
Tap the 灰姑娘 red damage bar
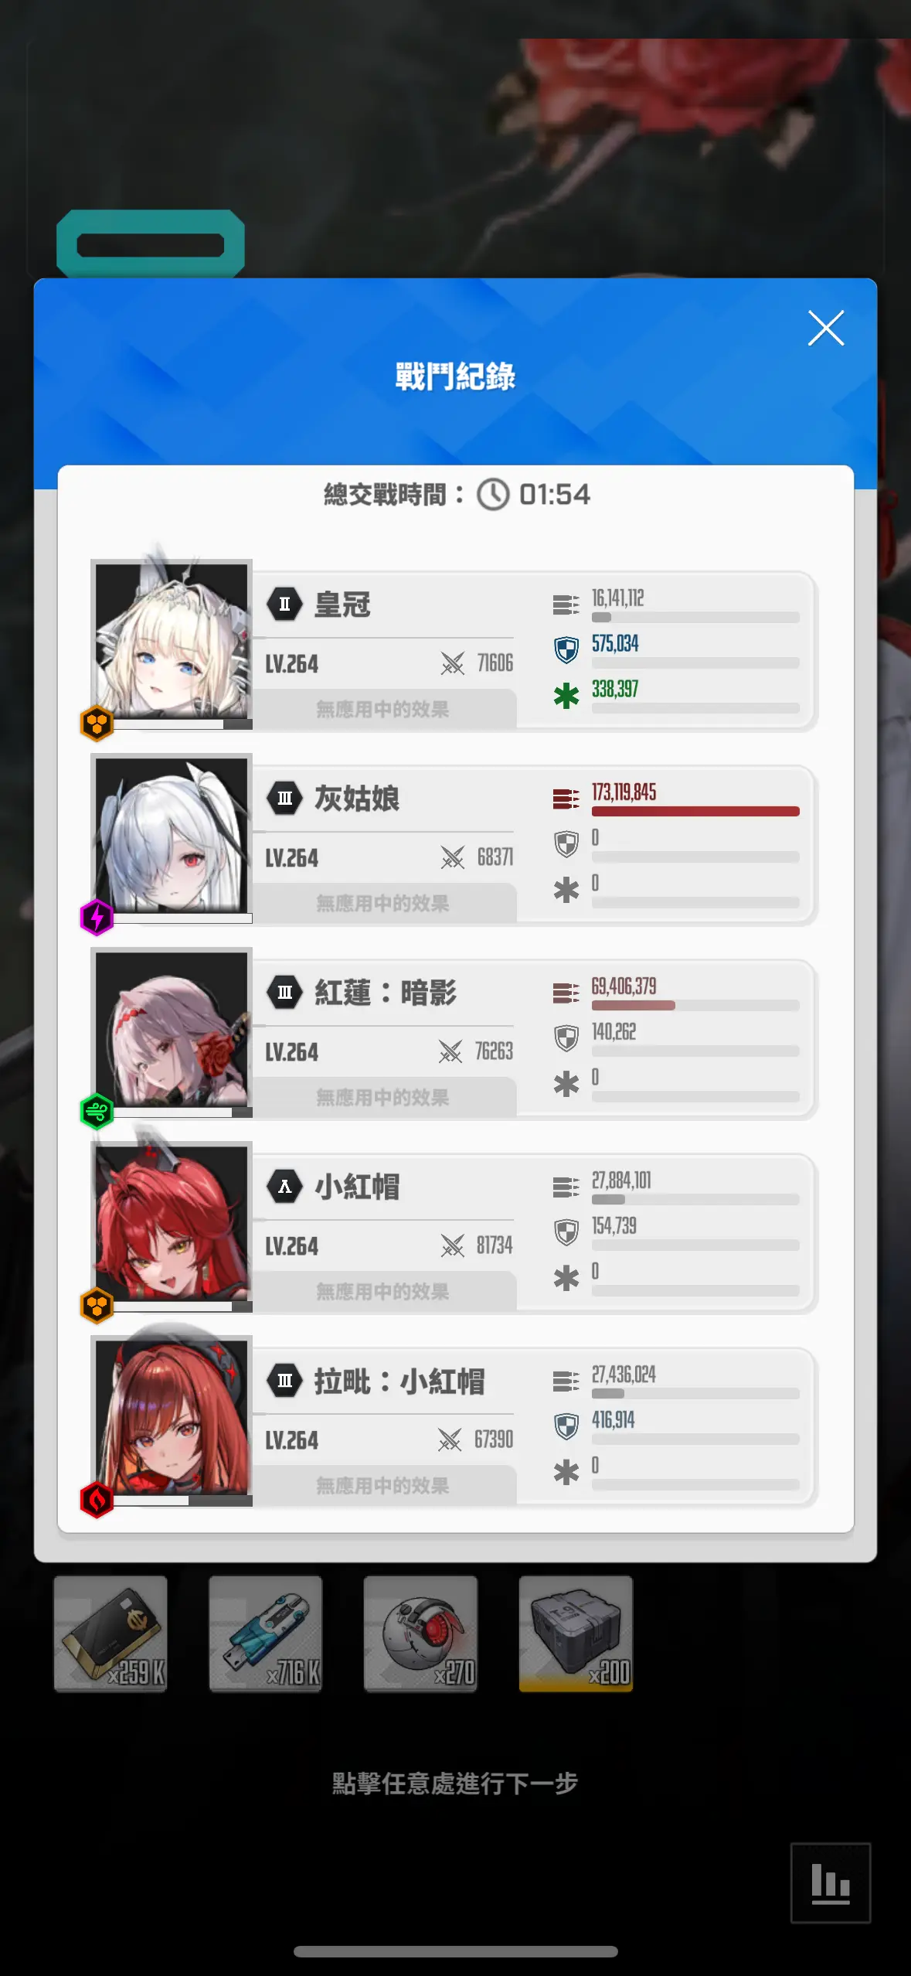tap(695, 811)
